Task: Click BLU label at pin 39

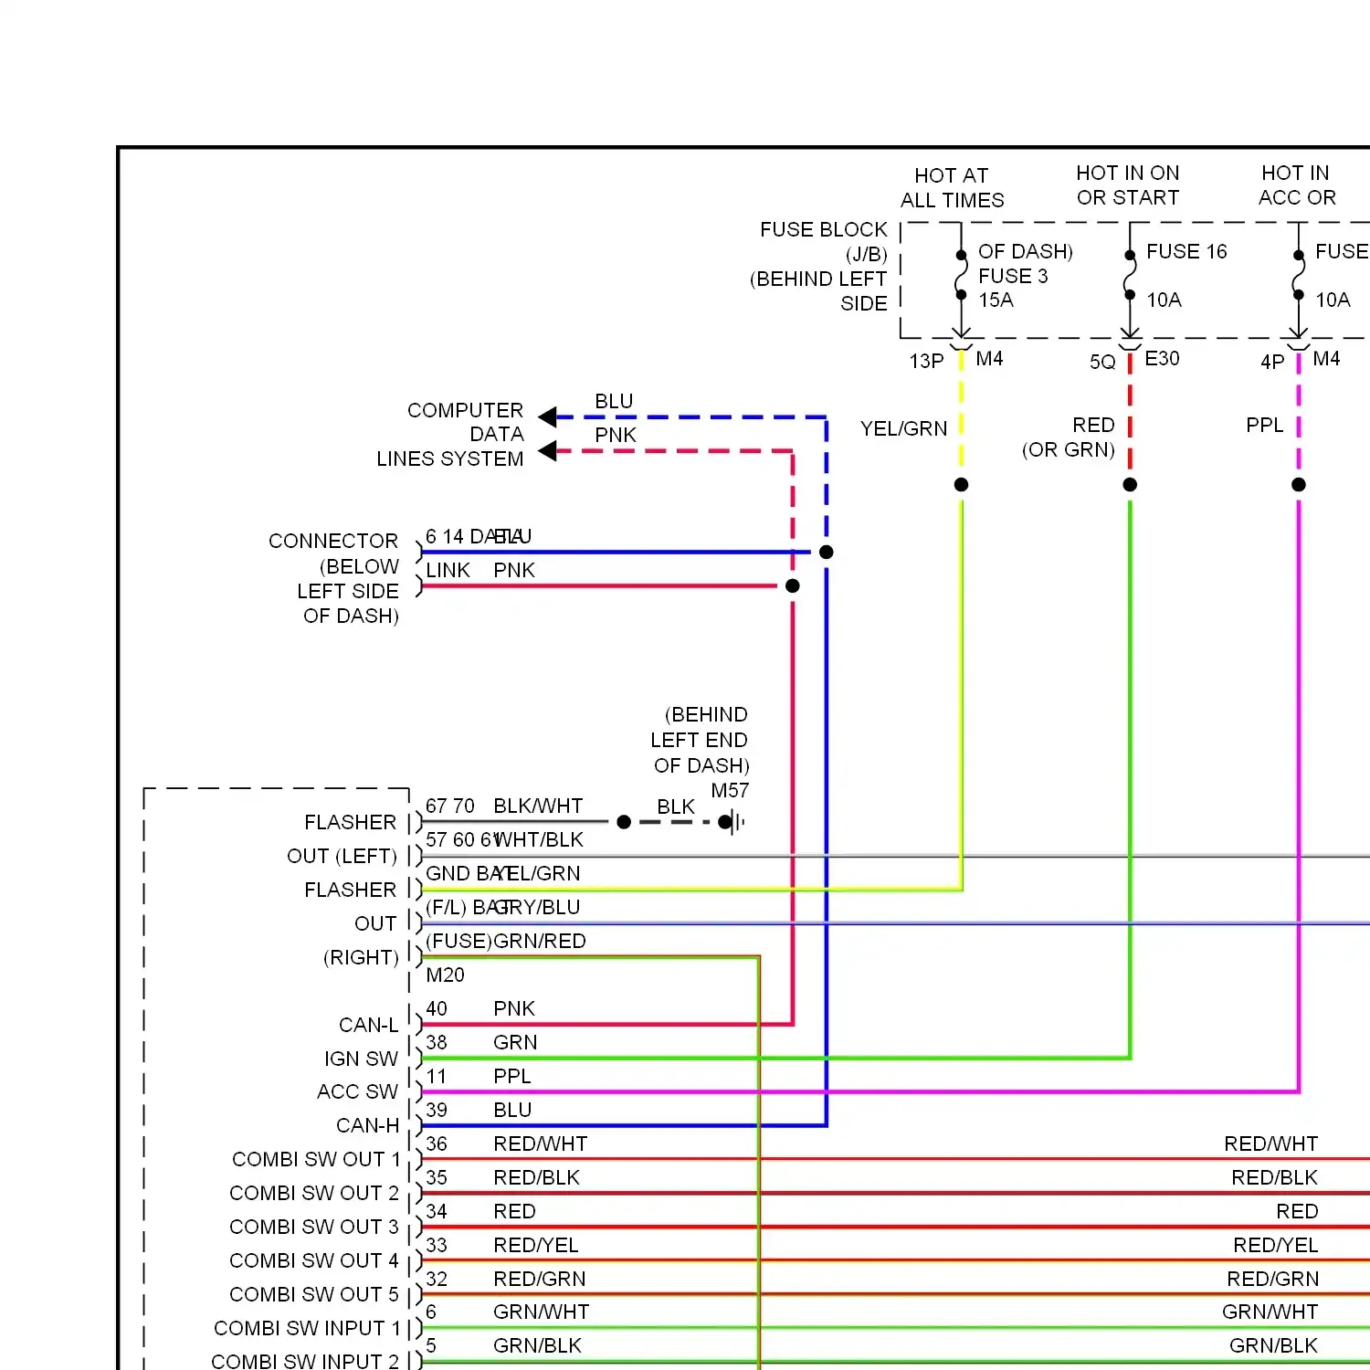Action: pyautogui.click(x=512, y=1110)
